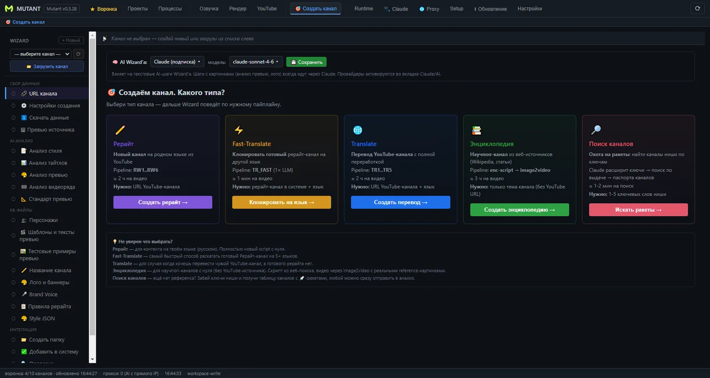Click the palette icon beside Анализ превью
This screenshot has height=378, width=710.
pos(24,175)
